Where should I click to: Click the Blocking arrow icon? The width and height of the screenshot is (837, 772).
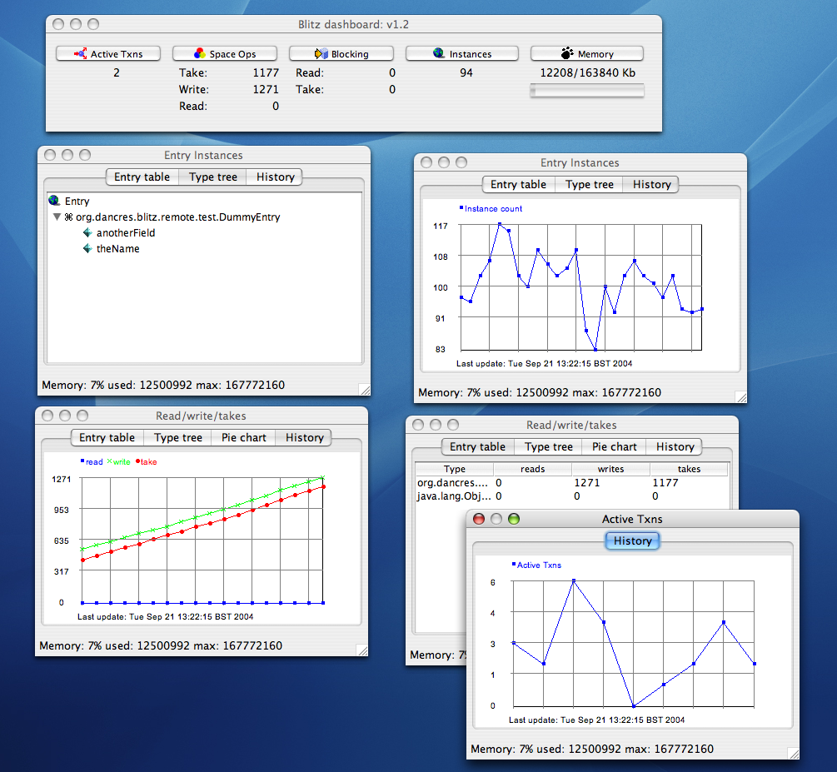coord(321,54)
